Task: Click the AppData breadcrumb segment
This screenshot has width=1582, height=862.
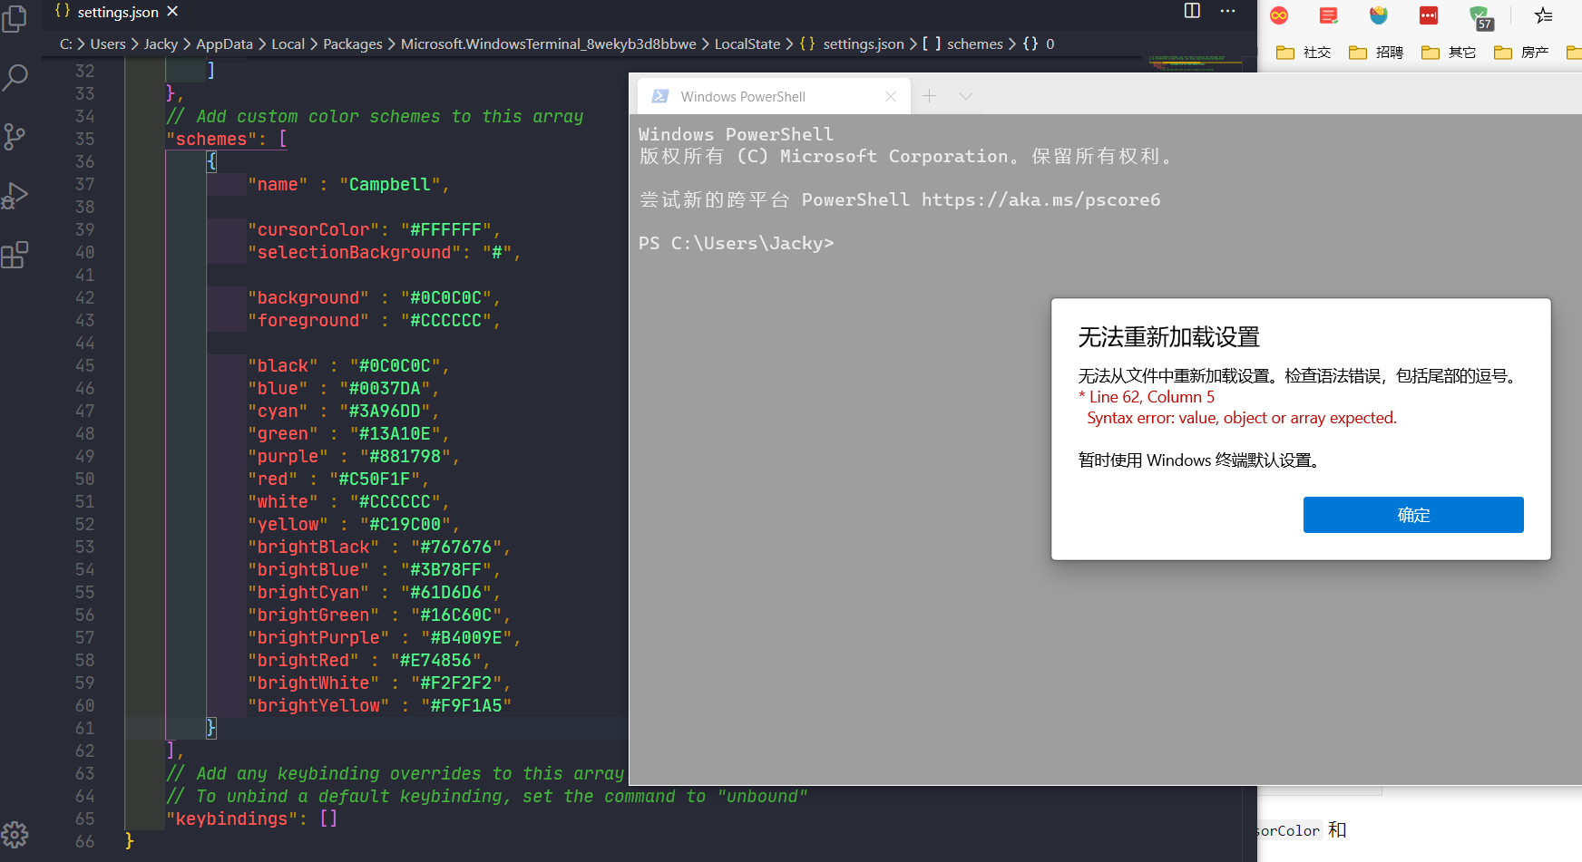Action: [224, 44]
